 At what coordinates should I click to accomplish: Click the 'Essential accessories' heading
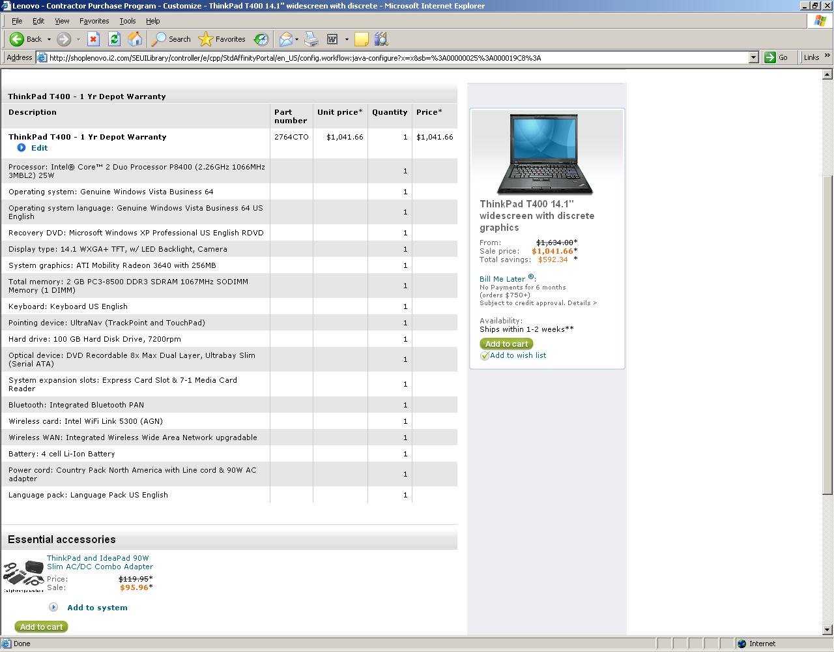pyautogui.click(x=62, y=539)
